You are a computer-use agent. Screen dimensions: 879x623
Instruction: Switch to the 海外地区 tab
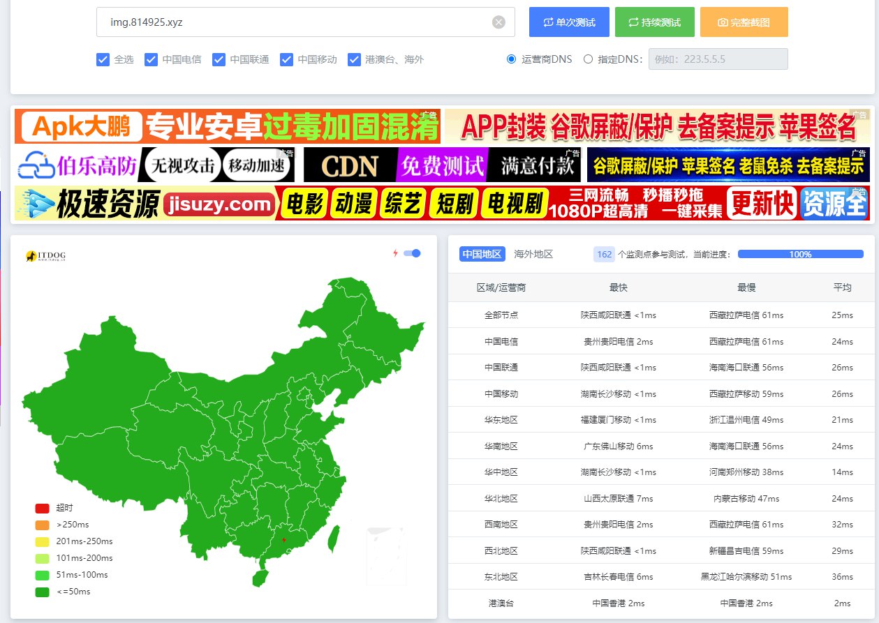[533, 254]
